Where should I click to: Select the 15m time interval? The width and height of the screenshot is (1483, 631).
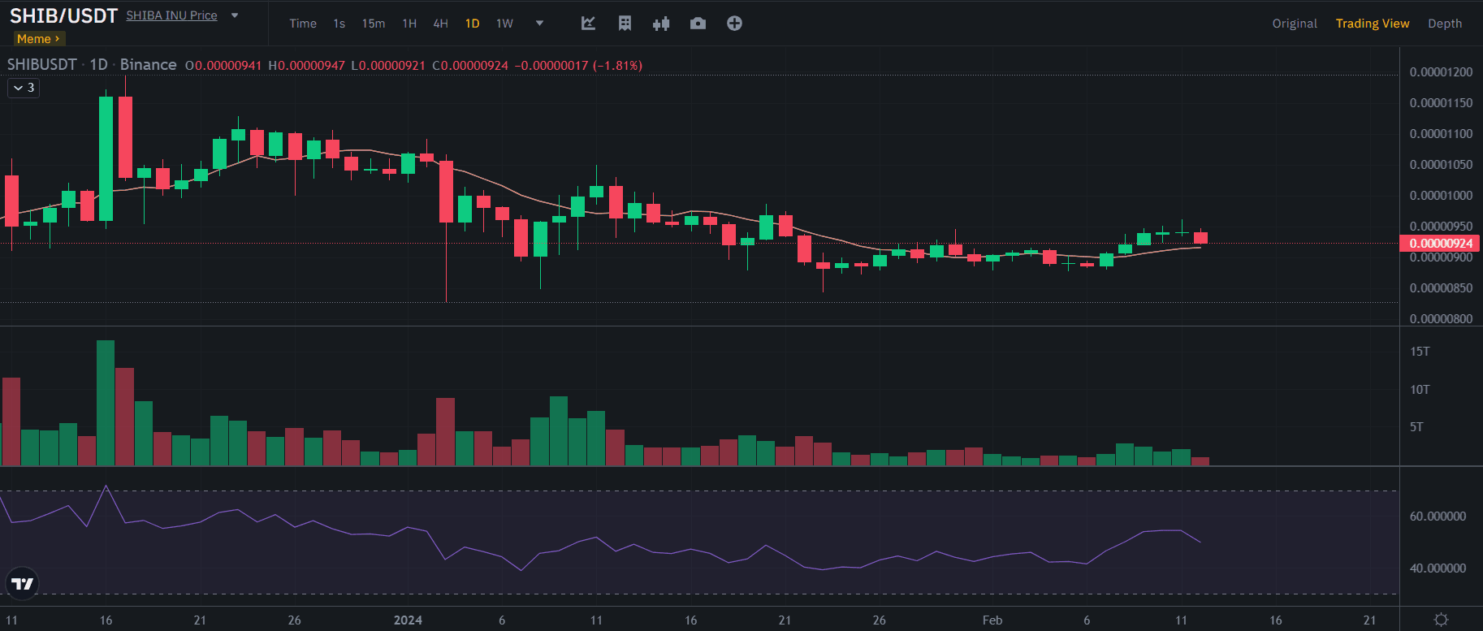coord(373,24)
